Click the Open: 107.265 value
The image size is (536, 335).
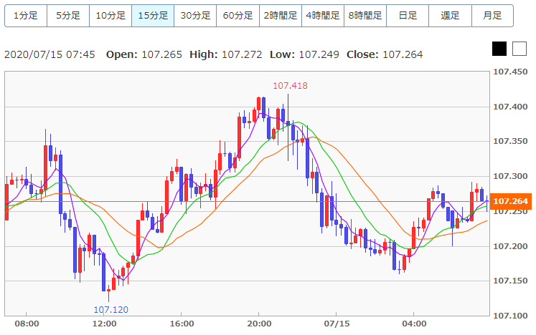click(x=144, y=54)
